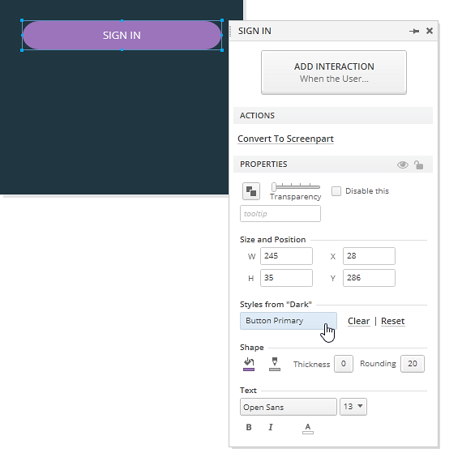Image resolution: width=462 pixels, height=470 pixels.
Task: Pin the SIGN IN properties panel
Action: (x=414, y=31)
